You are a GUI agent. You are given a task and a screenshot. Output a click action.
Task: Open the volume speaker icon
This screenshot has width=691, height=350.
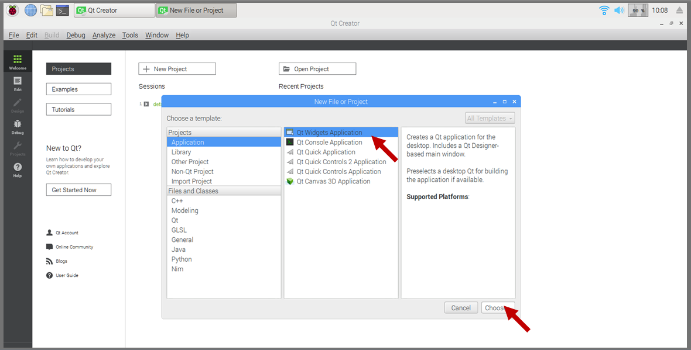coord(619,10)
